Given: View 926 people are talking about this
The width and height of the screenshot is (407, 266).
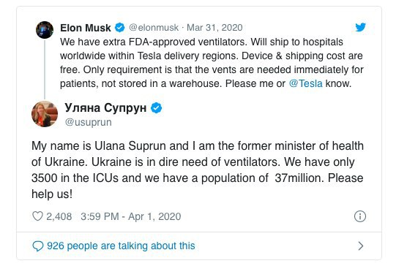Looking at the screenshot, I should pyautogui.click(x=121, y=246).
